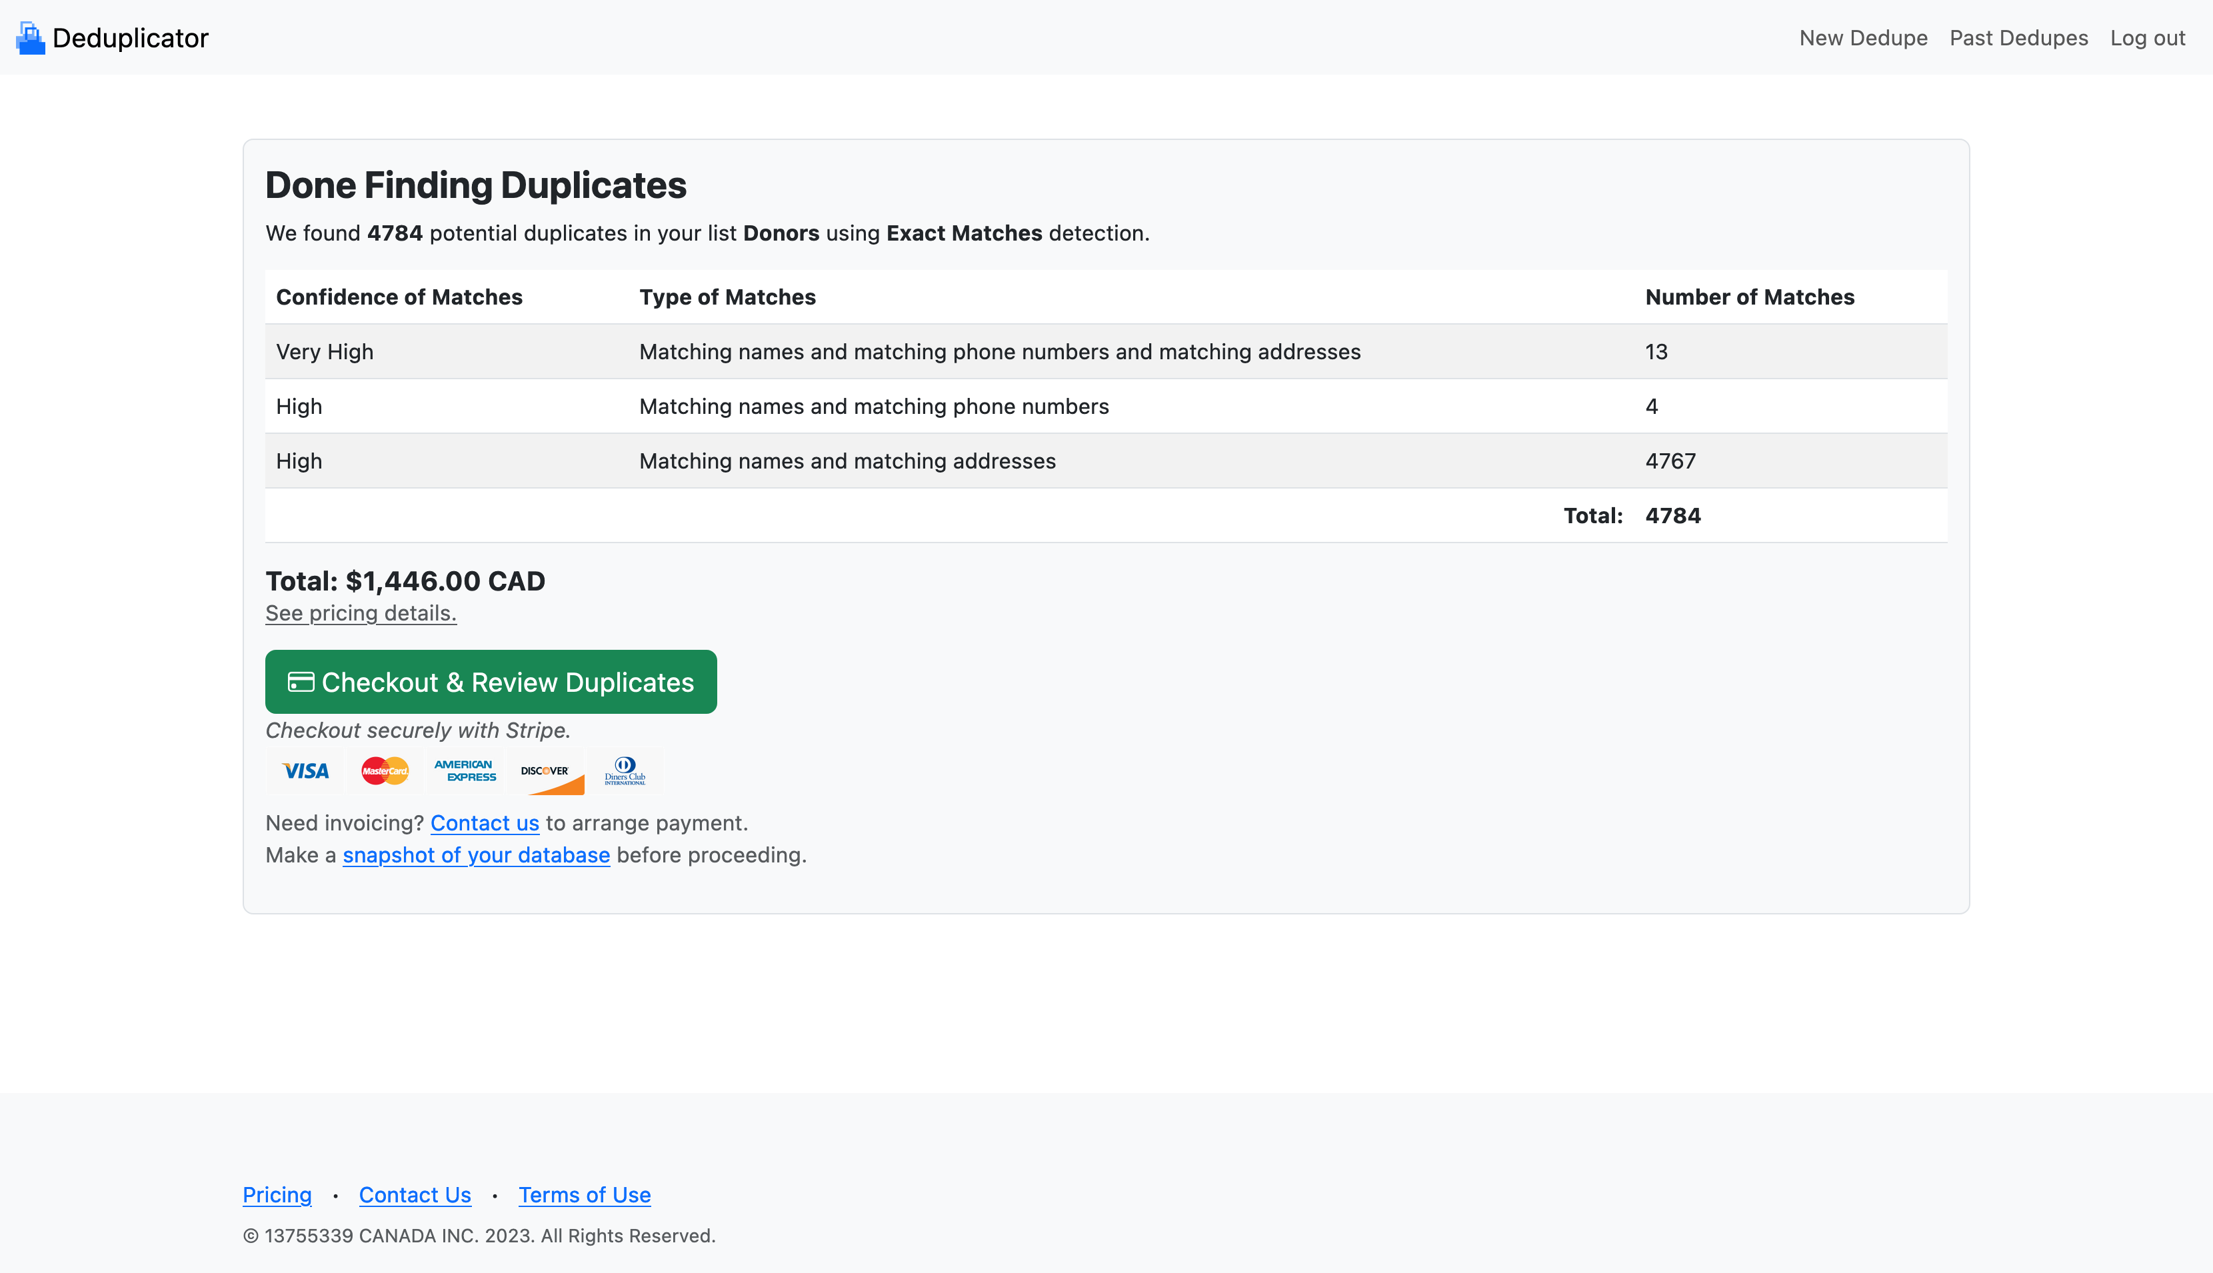Select the Very High confidence row

pyautogui.click(x=1105, y=351)
